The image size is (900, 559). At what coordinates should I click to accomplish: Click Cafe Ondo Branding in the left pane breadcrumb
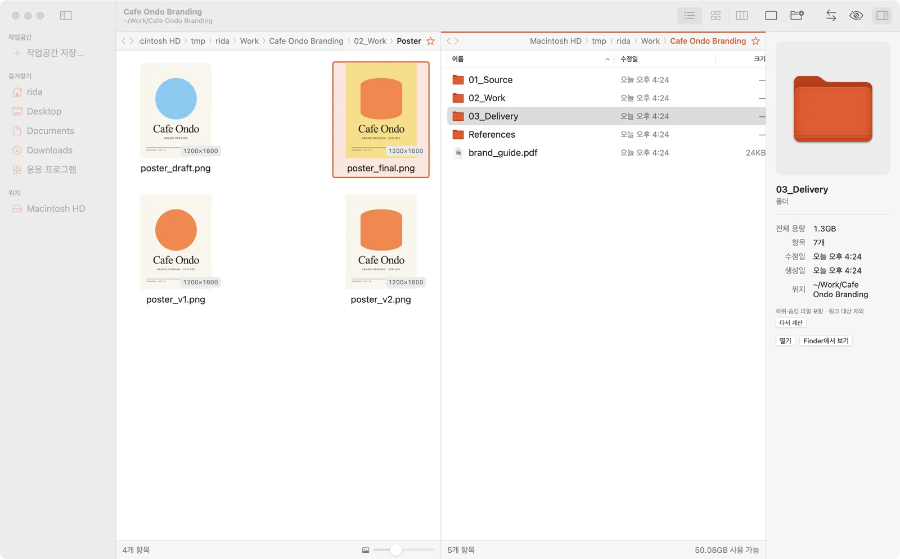click(306, 41)
